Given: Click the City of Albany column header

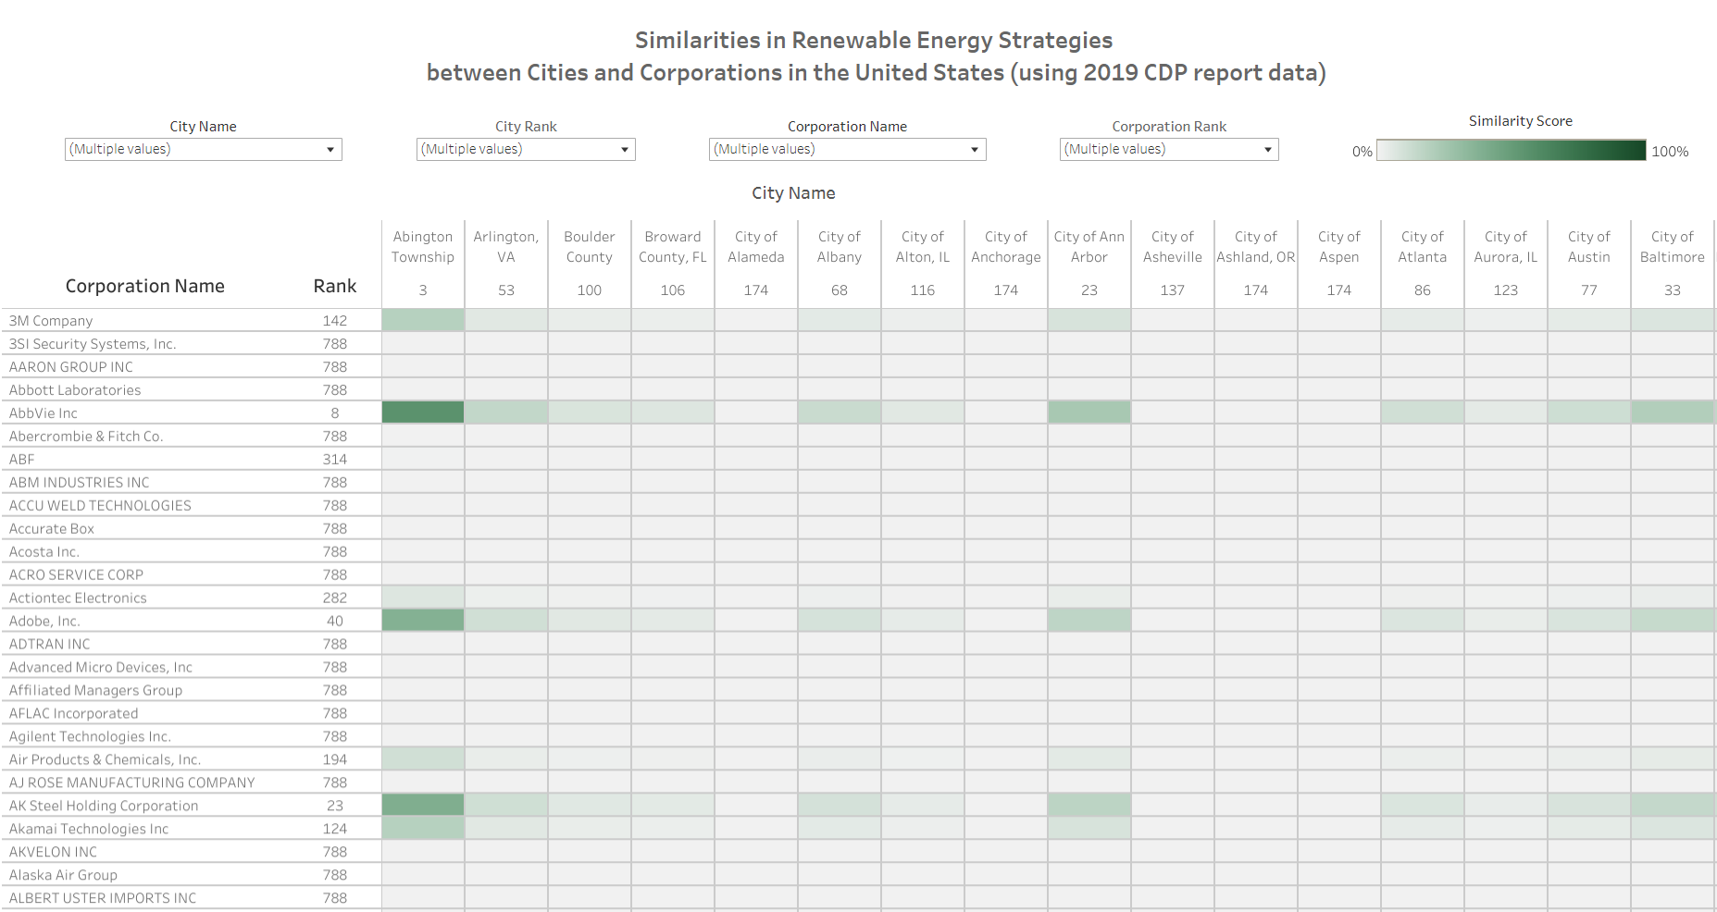Looking at the screenshot, I should [840, 247].
